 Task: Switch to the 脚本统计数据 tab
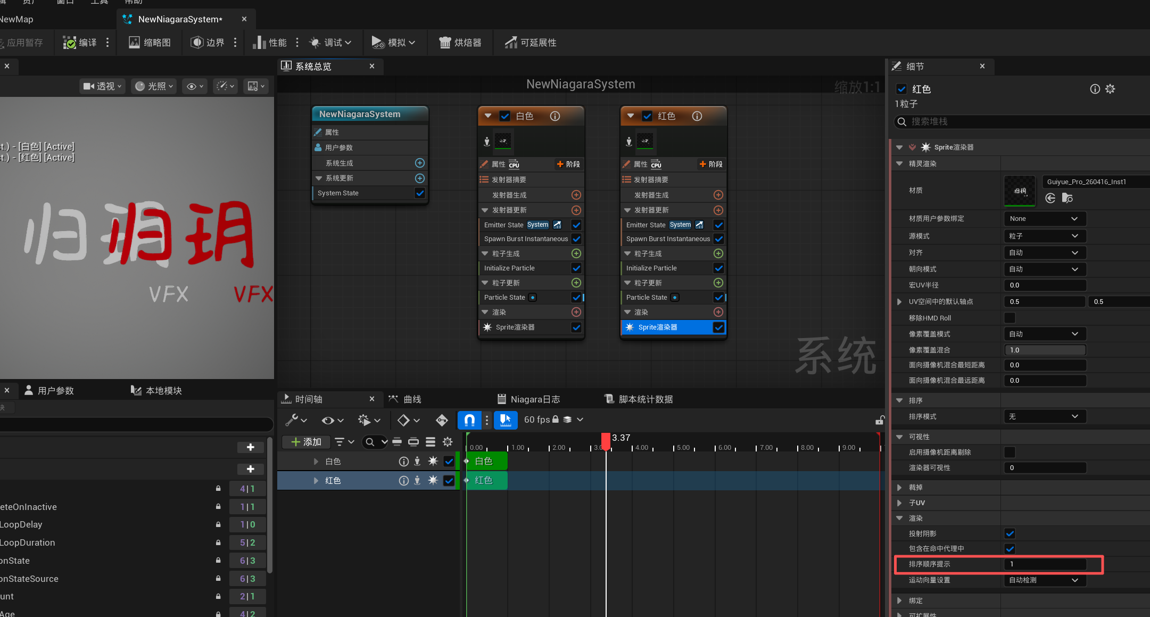pos(639,399)
